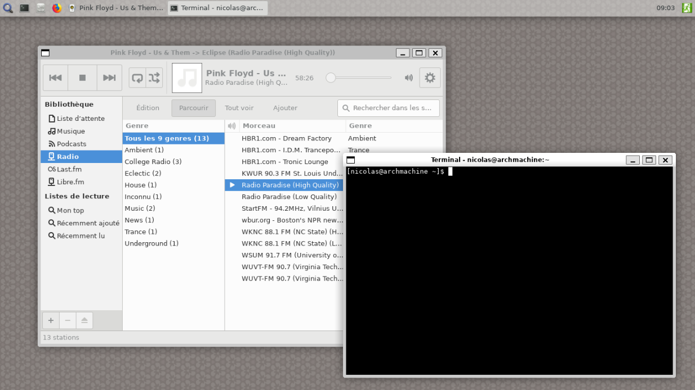Viewport: 695px width, 390px height.
Task: Filter by News (1) genre
Action: 173,220
